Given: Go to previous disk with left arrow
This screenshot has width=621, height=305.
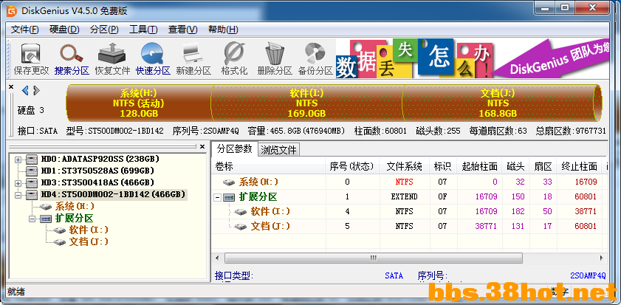Looking at the screenshot, I should click(x=25, y=91).
